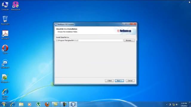
Task: Click the NetBeans IDE logo in the header
Action: [124, 31]
